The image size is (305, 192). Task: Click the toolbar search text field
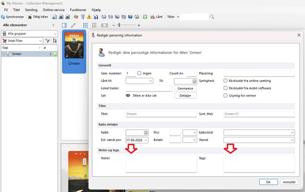194,17
